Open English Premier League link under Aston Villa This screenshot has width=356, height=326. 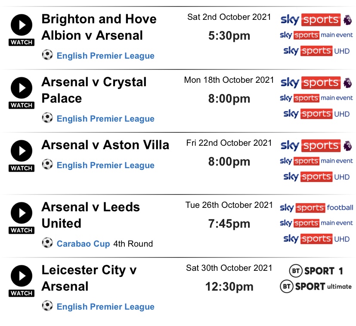tap(105, 166)
